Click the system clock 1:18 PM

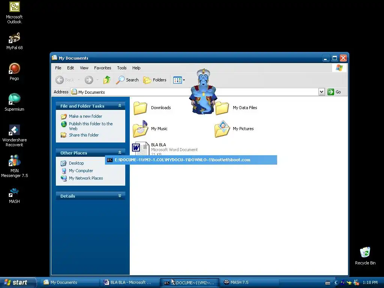(x=370, y=283)
